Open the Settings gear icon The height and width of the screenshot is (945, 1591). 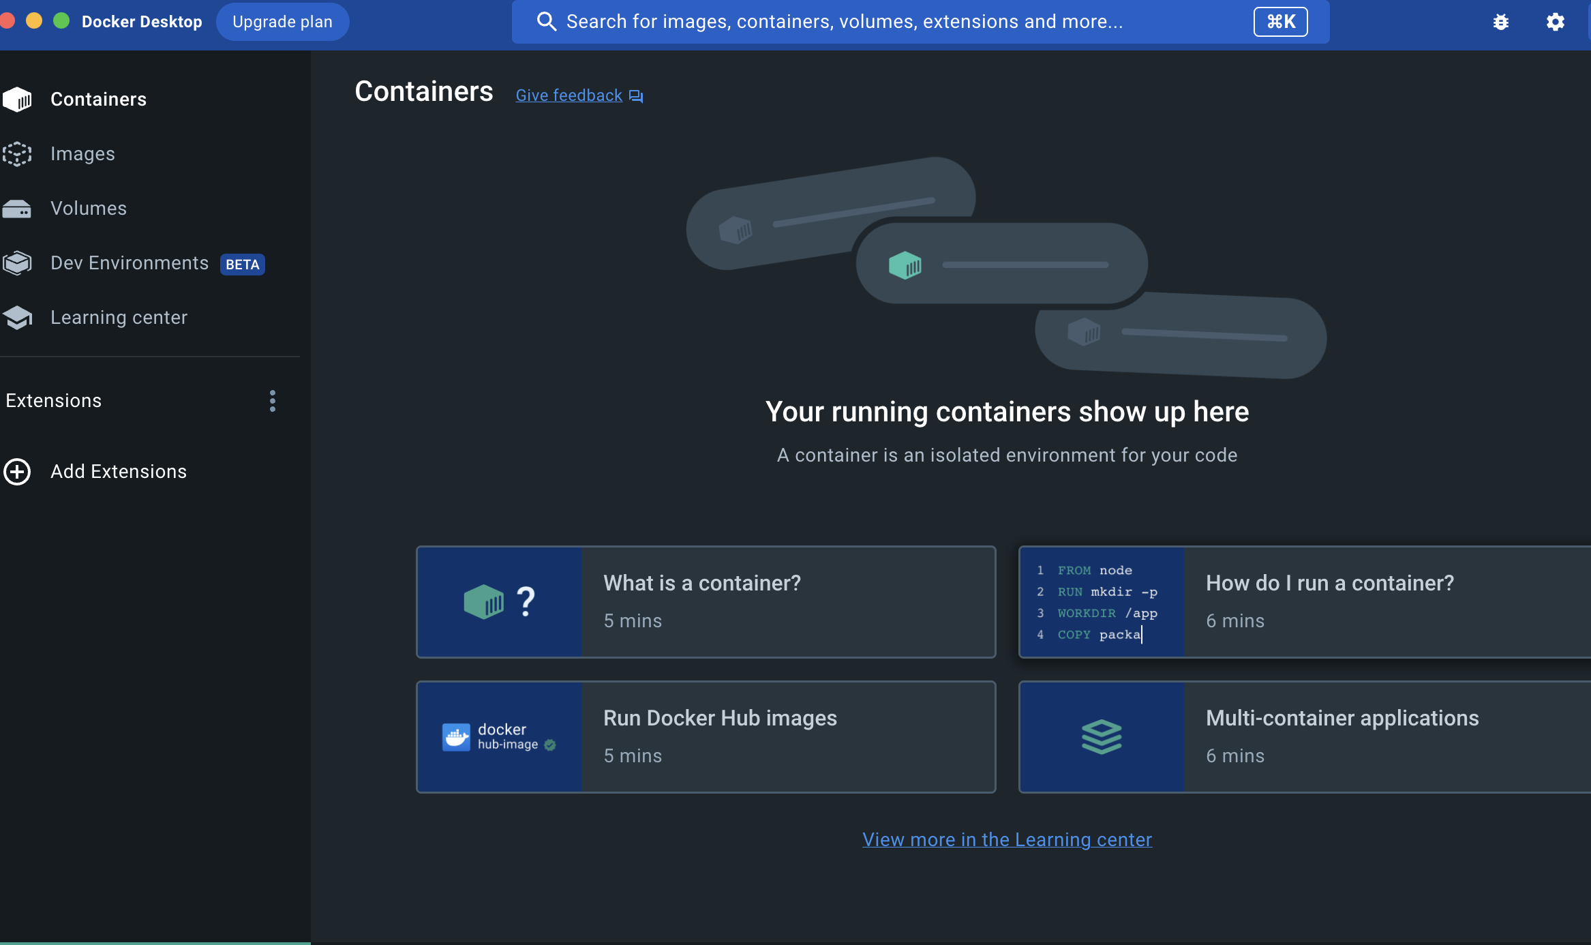tap(1556, 22)
